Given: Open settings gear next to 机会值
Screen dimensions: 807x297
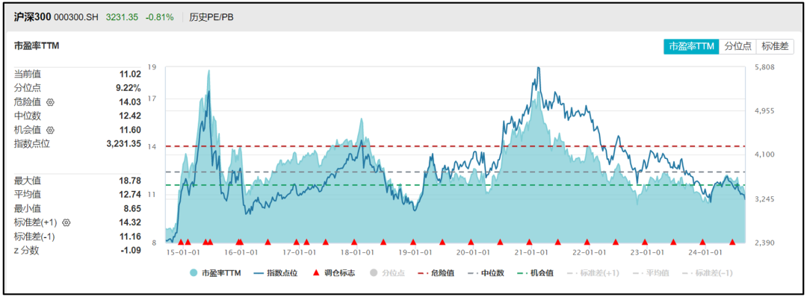Looking at the screenshot, I should point(50,130).
